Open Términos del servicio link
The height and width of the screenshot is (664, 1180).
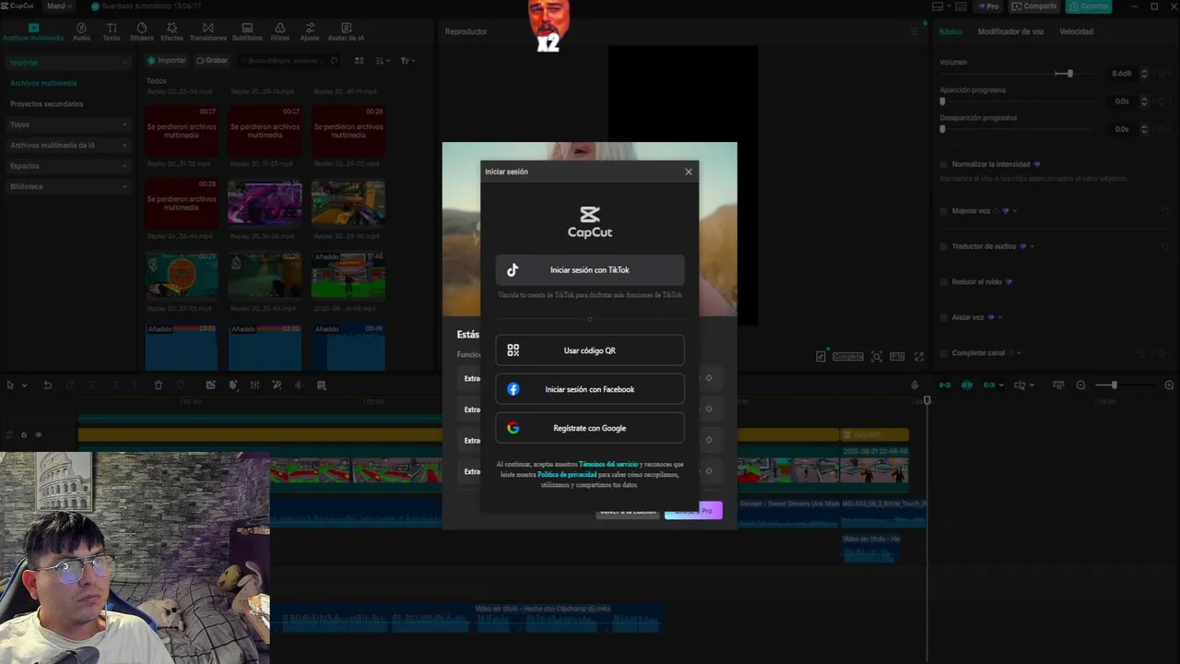(x=608, y=464)
